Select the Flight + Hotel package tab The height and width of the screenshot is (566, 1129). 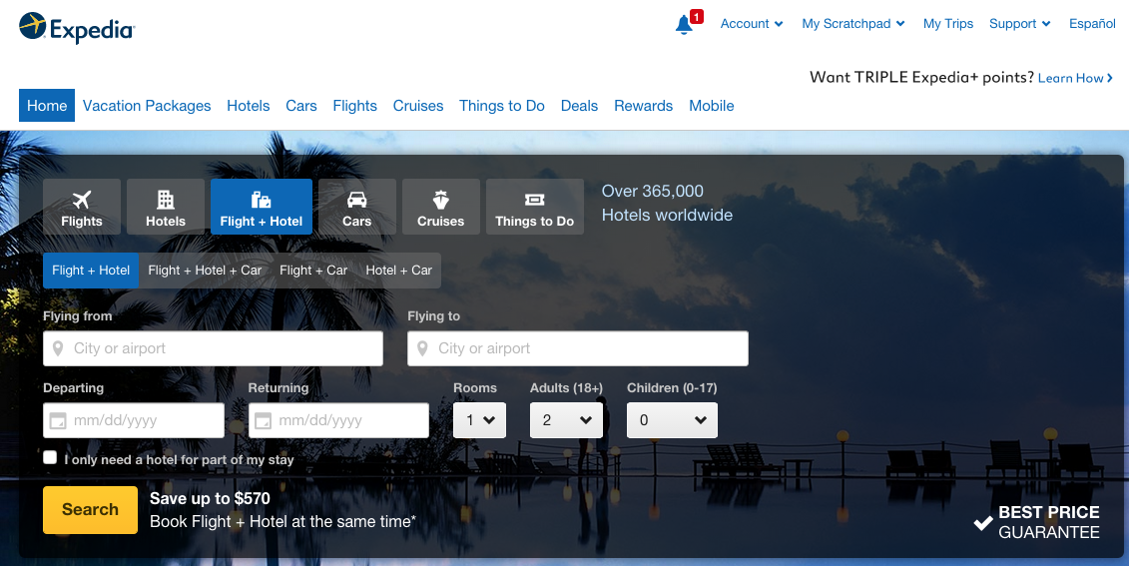pos(262,207)
